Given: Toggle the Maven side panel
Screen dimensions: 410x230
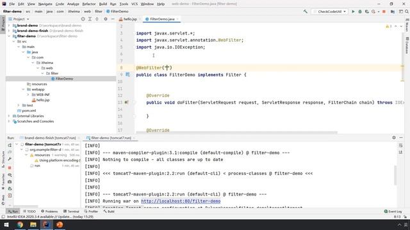Looking at the screenshot, I should tap(407, 25).
